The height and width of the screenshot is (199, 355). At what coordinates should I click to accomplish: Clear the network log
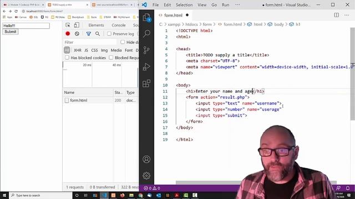click(x=77, y=34)
